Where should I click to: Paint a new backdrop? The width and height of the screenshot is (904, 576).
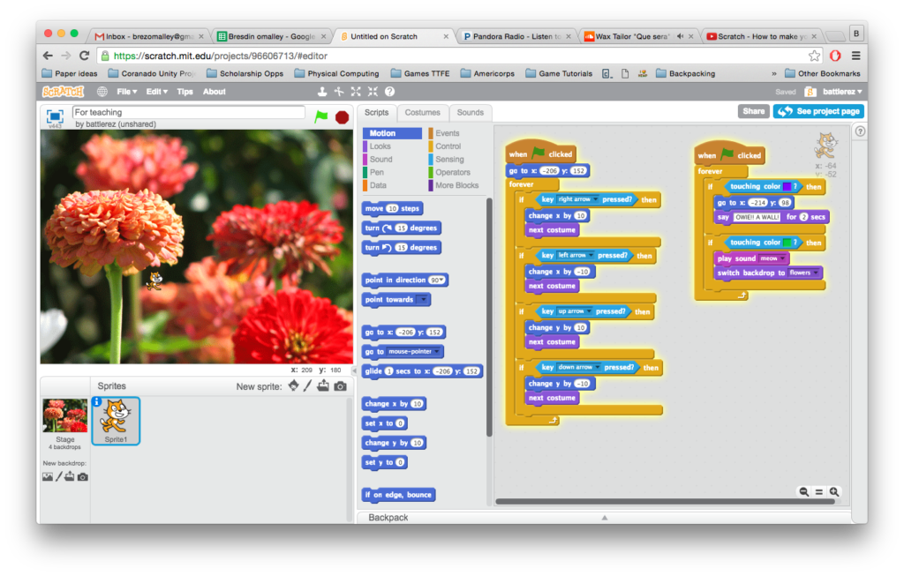[x=59, y=476]
